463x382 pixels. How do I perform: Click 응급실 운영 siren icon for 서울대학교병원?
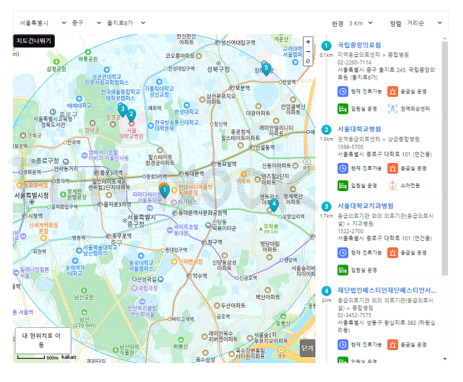pos(393,169)
